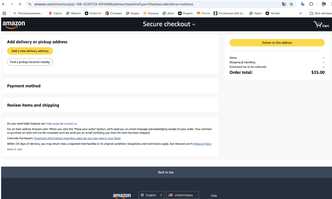The width and height of the screenshot is (332, 199).
Task: Open the United States country selector
Action: pos(182,195)
